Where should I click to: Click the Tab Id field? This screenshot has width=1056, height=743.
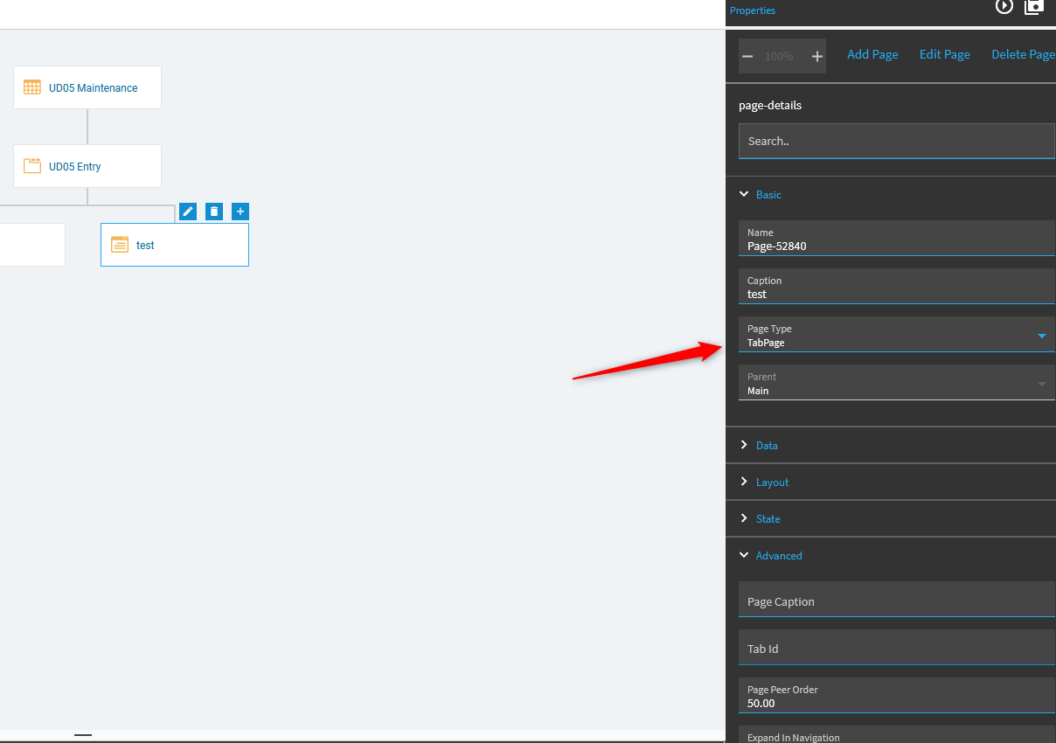pyautogui.click(x=897, y=647)
